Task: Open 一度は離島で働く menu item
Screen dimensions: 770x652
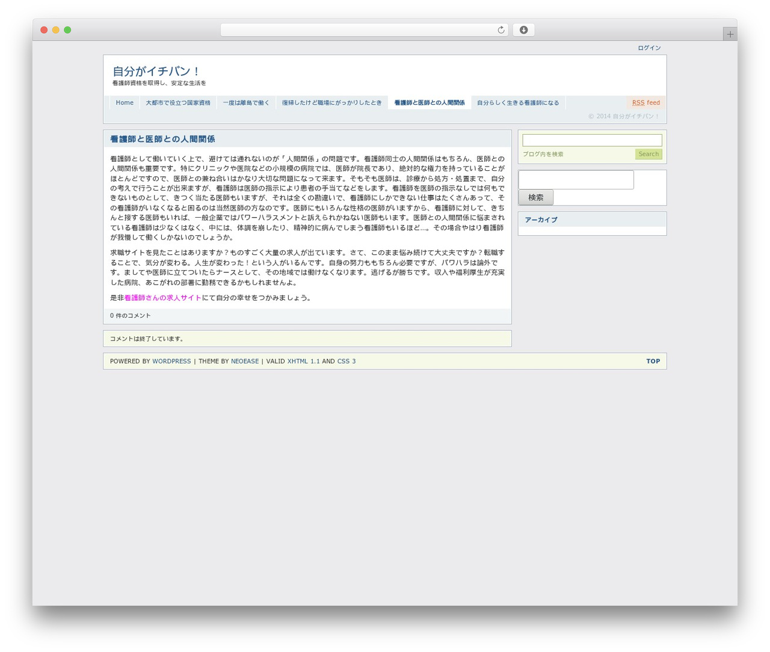Action: (x=246, y=103)
